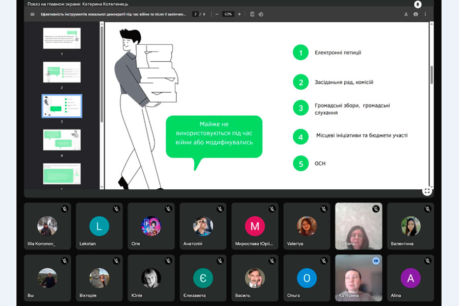
Task: Print the document via the printer icon
Action: click(416, 14)
